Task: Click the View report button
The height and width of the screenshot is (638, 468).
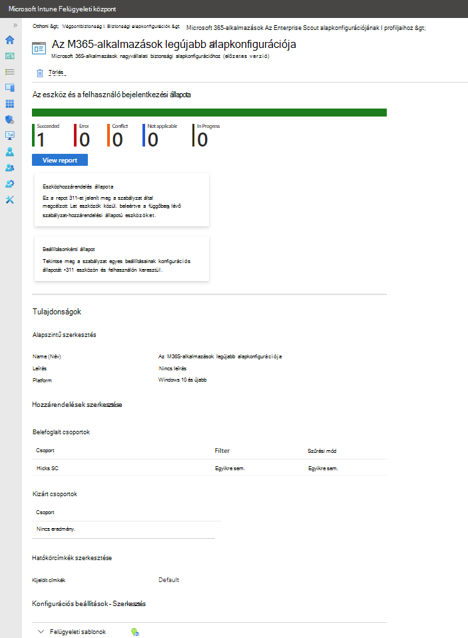Action: tap(60, 160)
